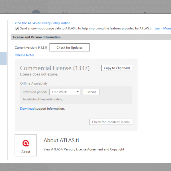Click the Available offline indefinitely text
The width and height of the screenshot is (171, 171).
[x=43, y=99]
